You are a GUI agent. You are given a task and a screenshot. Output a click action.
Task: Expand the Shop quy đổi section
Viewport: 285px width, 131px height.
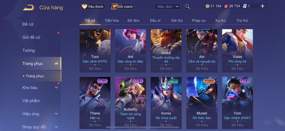pyautogui.click(x=56, y=127)
